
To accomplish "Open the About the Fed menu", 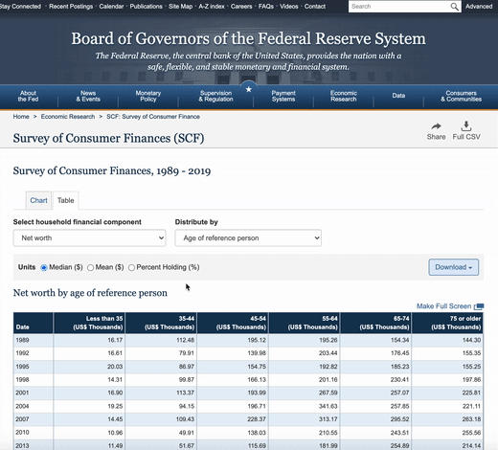I will coord(28,96).
